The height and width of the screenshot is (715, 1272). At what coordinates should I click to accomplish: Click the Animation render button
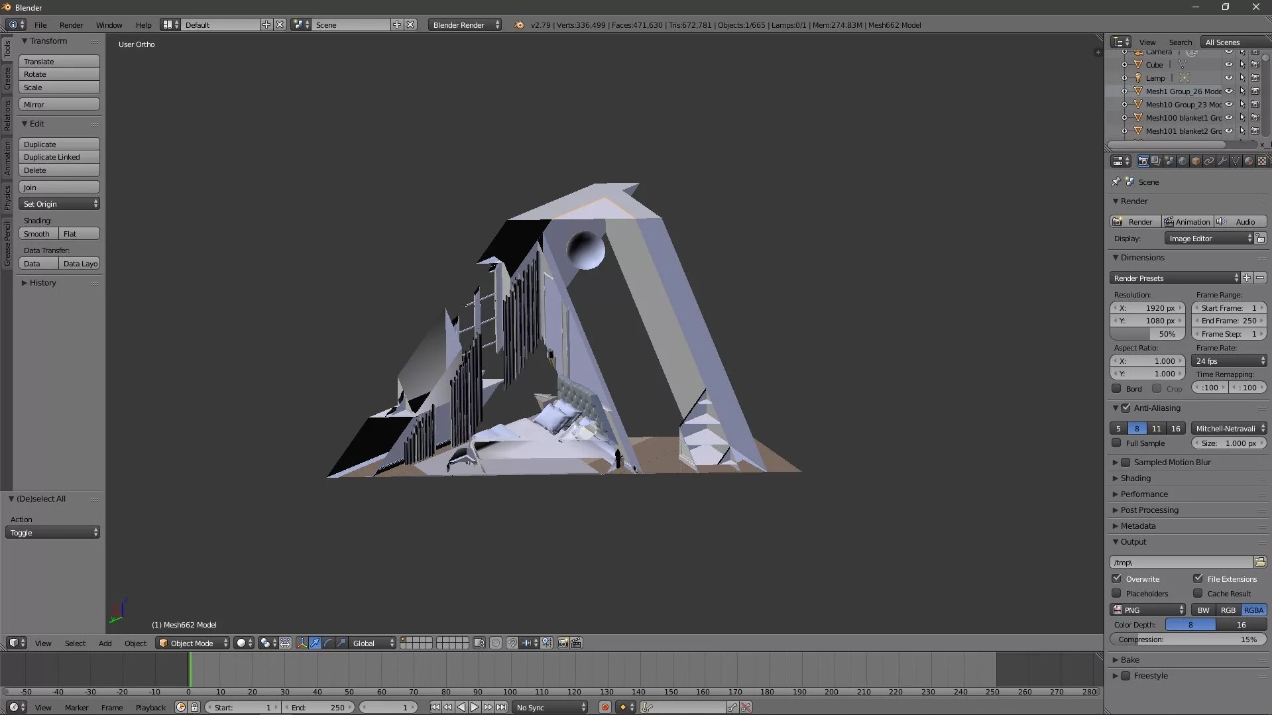click(x=1186, y=221)
